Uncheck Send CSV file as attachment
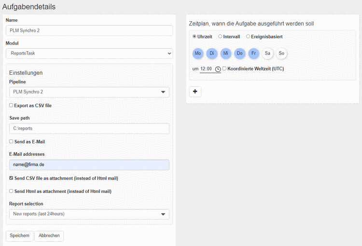This screenshot has height=246, width=362. click(12, 178)
